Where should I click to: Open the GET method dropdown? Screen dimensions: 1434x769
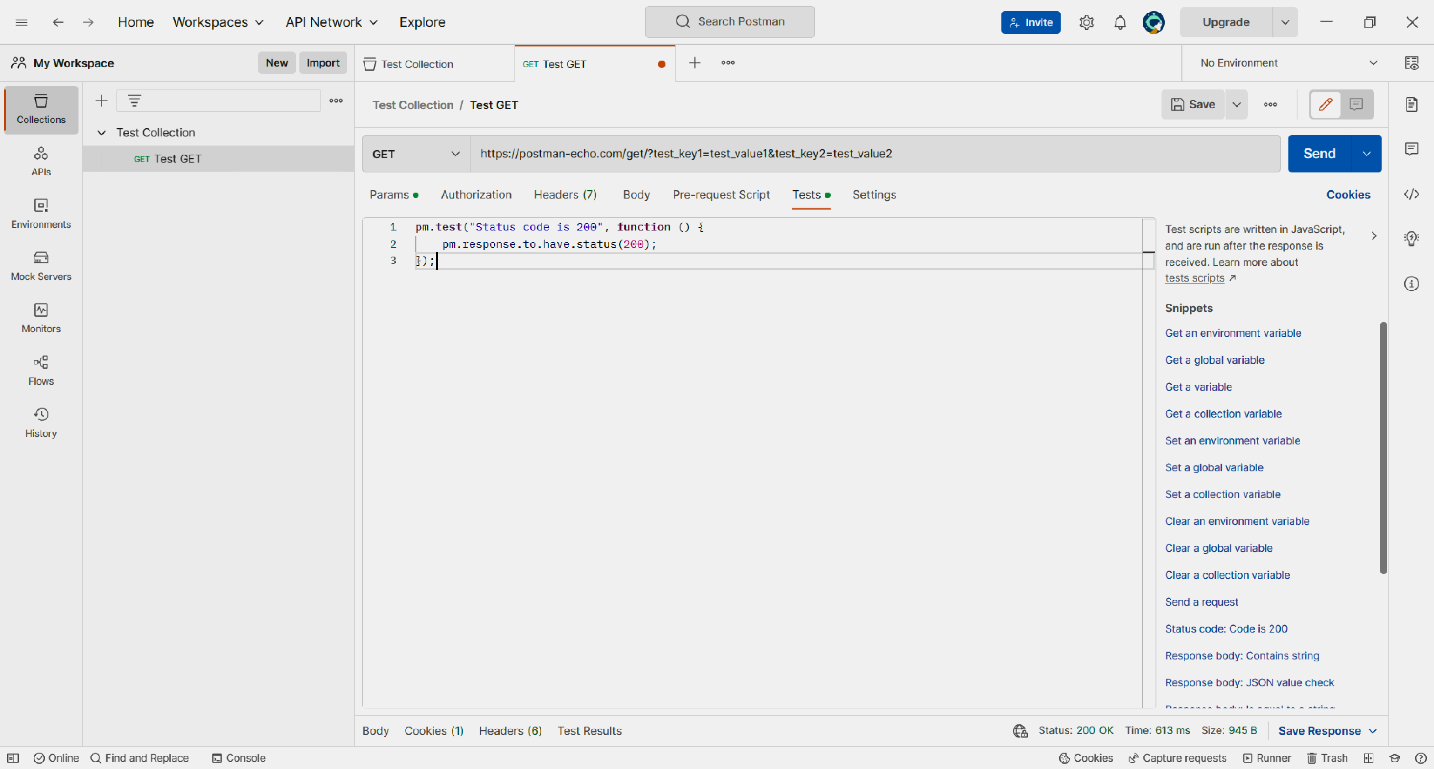tap(416, 154)
